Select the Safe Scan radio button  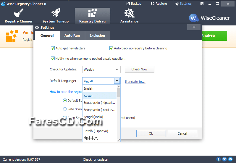point(65,109)
